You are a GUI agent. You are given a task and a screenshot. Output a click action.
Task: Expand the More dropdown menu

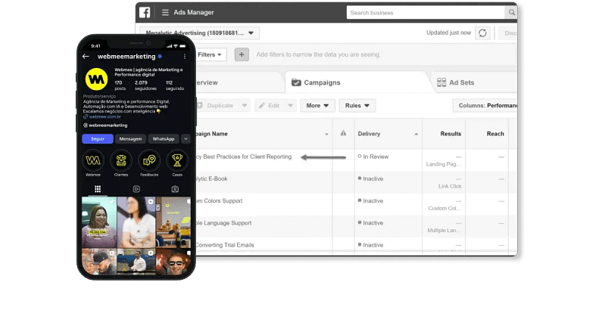318,106
